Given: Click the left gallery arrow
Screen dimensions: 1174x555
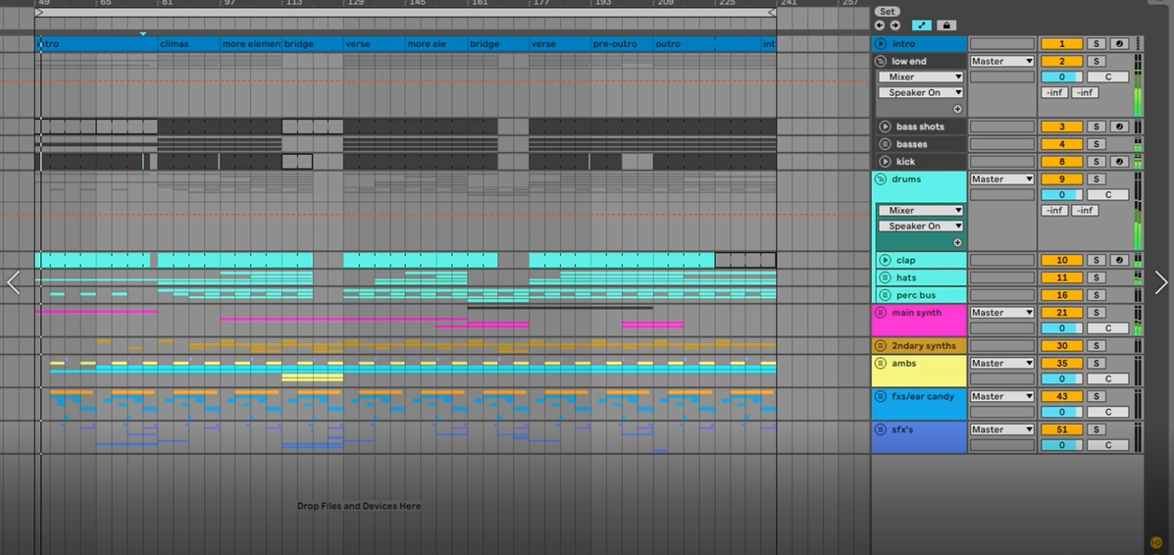Looking at the screenshot, I should pyautogui.click(x=13, y=282).
